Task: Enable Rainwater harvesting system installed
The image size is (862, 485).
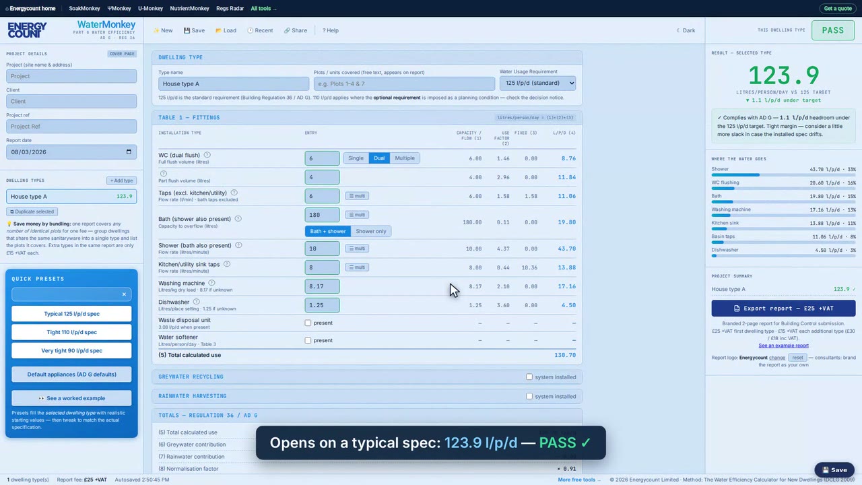Action: pyautogui.click(x=529, y=396)
